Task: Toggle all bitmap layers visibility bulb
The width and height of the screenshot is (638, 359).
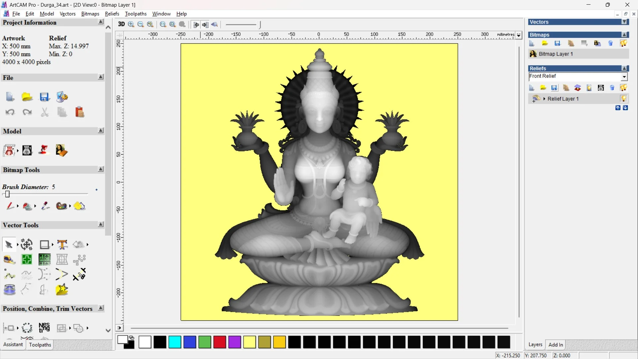Action: tap(623, 43)
